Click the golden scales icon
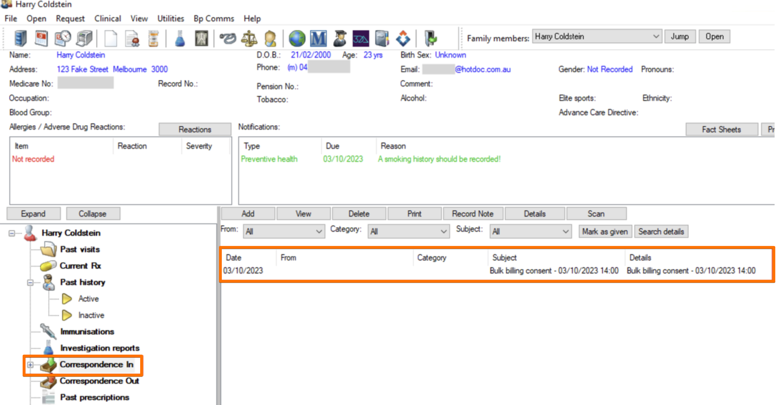The width and height of the screenshot is (777, 405). click(x=249, y=38)
